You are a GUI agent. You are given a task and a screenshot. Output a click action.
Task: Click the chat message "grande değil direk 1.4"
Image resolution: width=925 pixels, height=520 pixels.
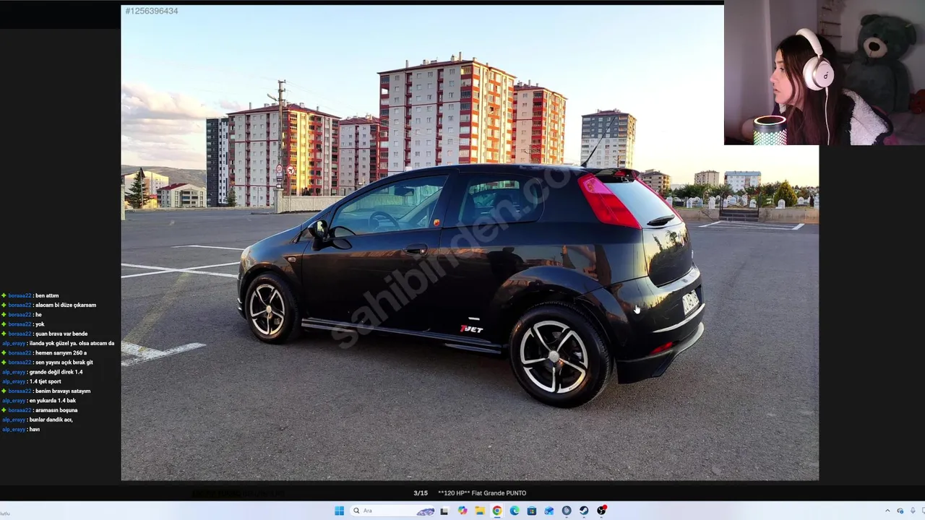[56, 372]
